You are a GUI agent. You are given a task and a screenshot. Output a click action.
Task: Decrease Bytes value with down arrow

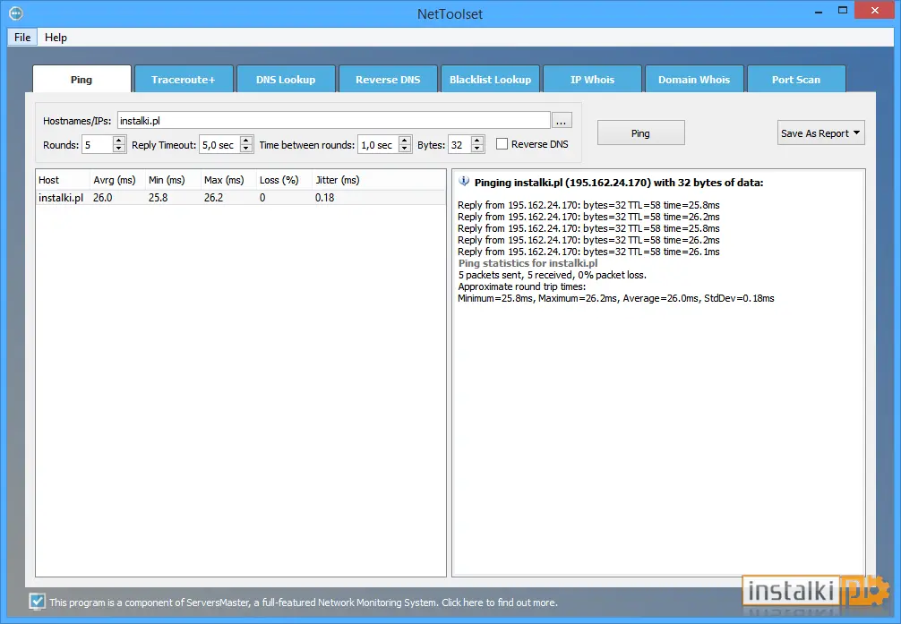477,149
